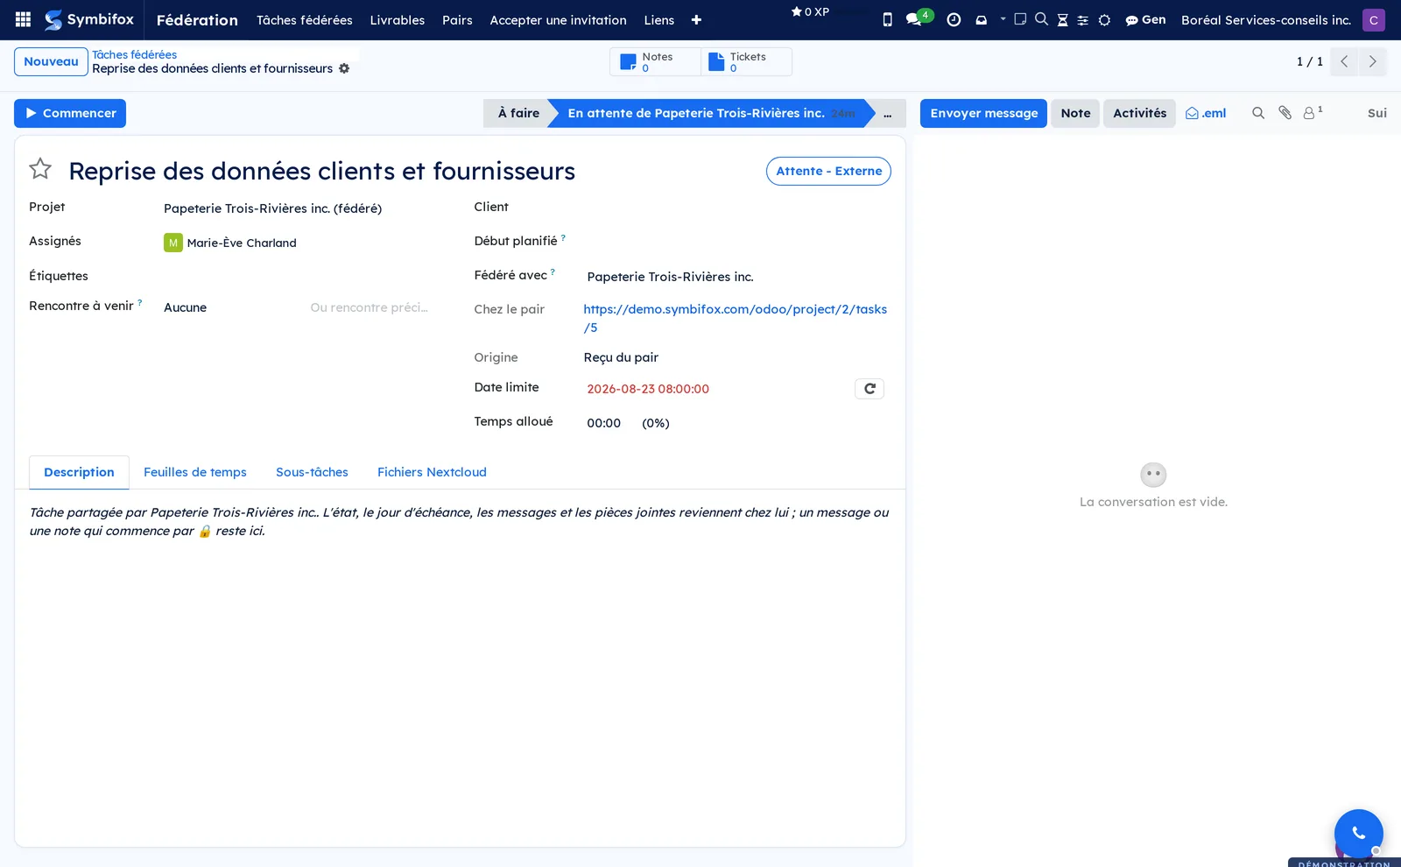
Task: Click the sun-shaped theme icon in the top bar
Action: (1104, 20)
